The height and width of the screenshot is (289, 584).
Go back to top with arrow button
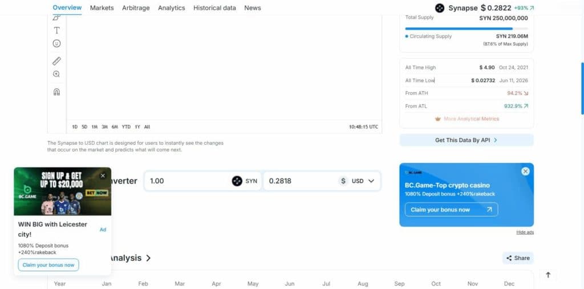click(548, 275)
